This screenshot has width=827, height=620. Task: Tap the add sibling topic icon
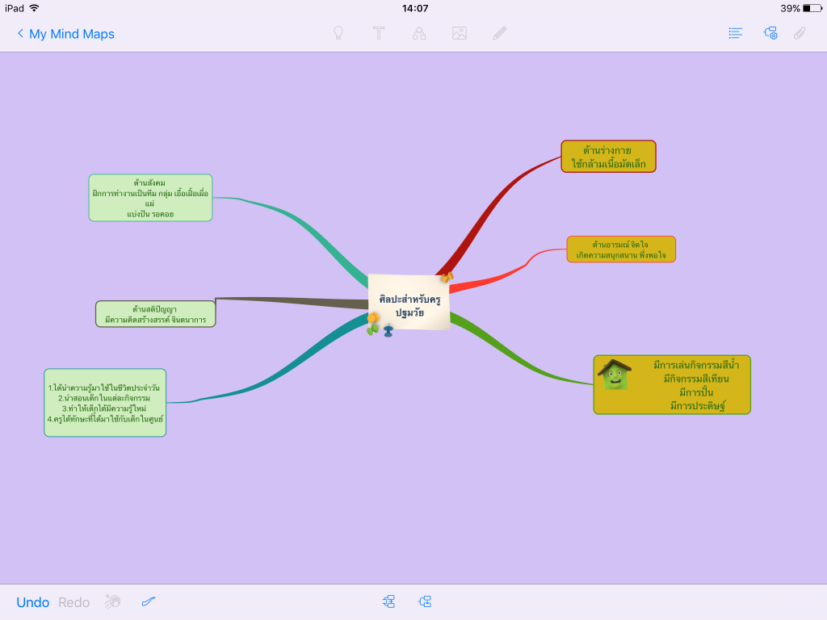coord(388,601)
